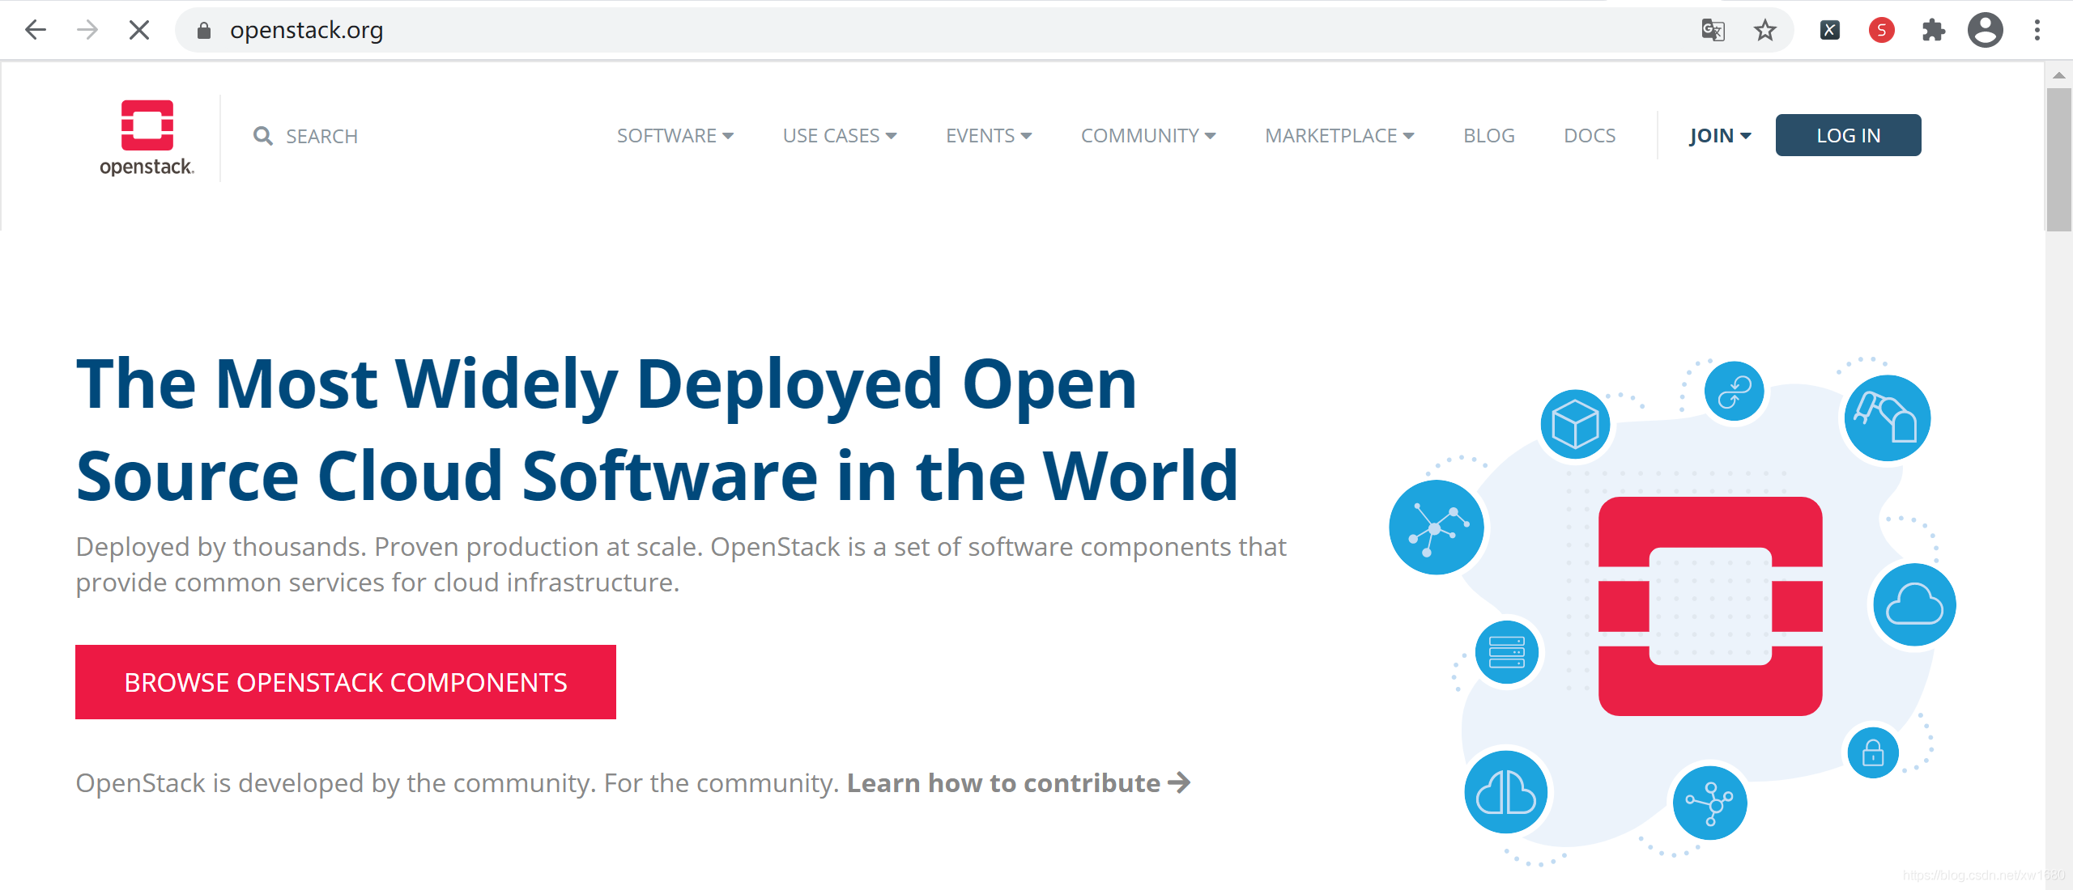Click the scrollbar up arrow
Viewport: 2073px width, 890px height.
point(2058,75)
